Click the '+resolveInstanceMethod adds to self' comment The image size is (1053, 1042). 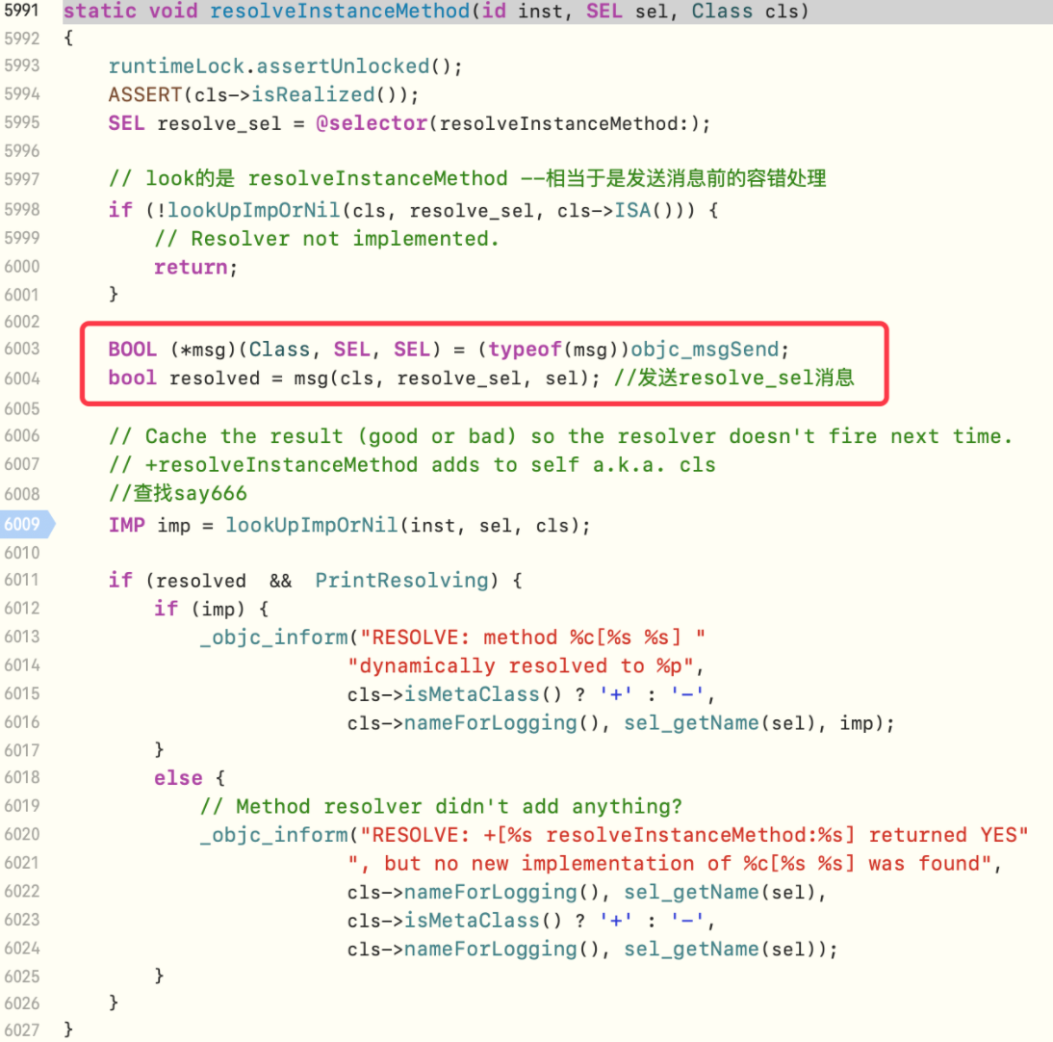[x=412, y=464]
